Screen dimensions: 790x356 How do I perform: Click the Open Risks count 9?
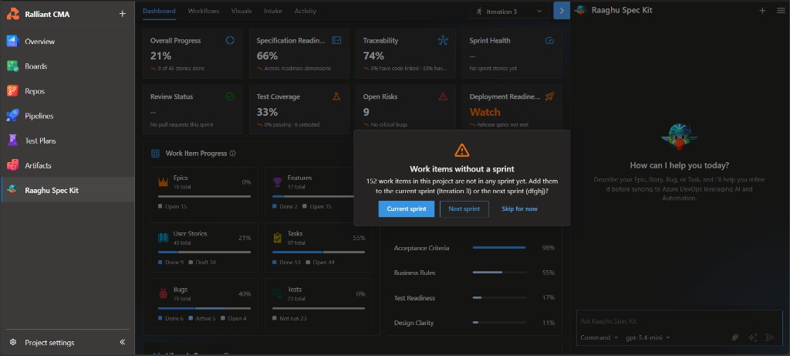[366, 112]
